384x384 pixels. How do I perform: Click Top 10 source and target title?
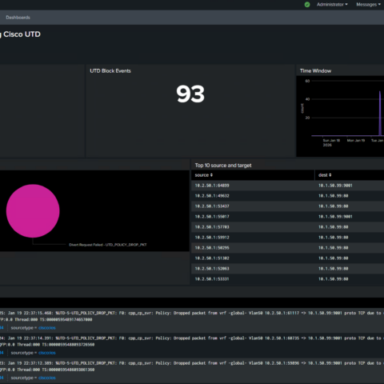[223, 166]
